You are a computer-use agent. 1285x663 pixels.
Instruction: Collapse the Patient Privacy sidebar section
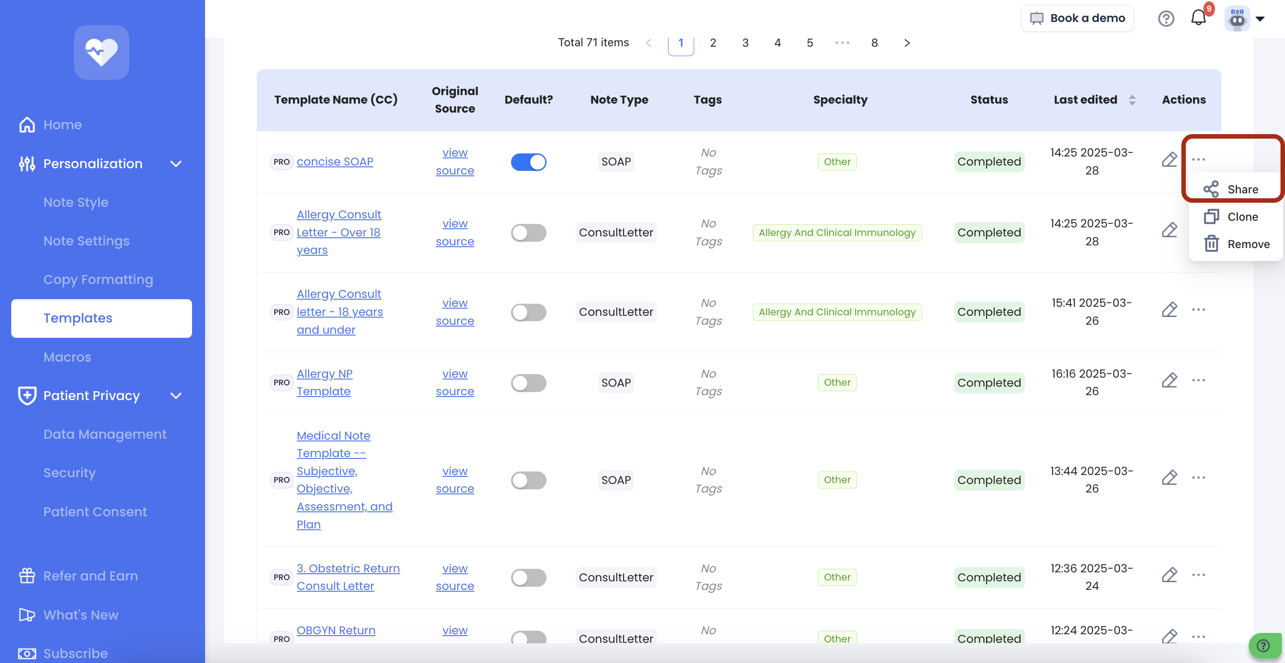tap(175, 396)
